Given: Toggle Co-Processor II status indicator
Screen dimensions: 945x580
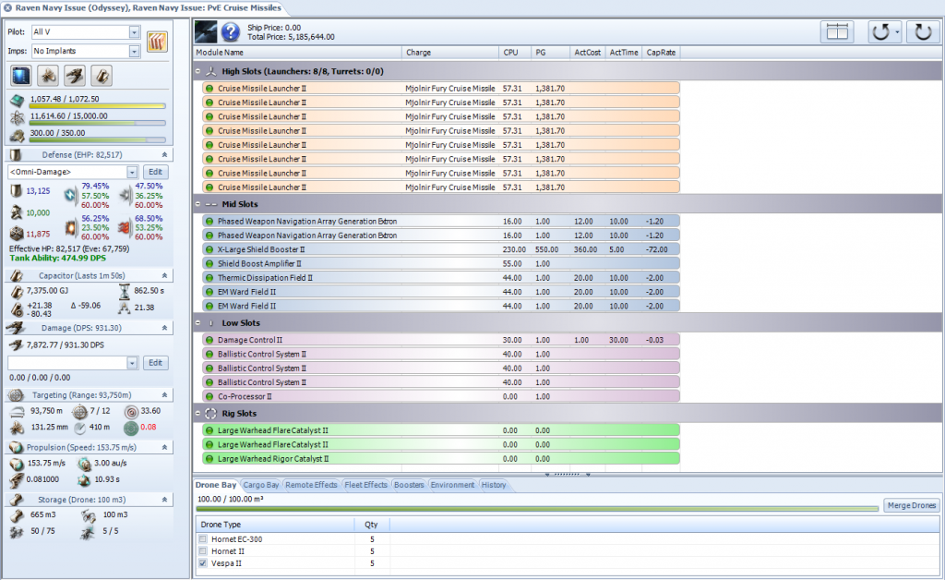Looking at the screenshot, I should [209, 397].
